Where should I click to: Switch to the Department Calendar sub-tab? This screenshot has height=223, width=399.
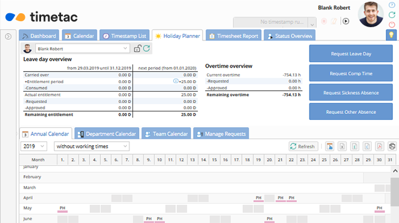click(107, 134)
